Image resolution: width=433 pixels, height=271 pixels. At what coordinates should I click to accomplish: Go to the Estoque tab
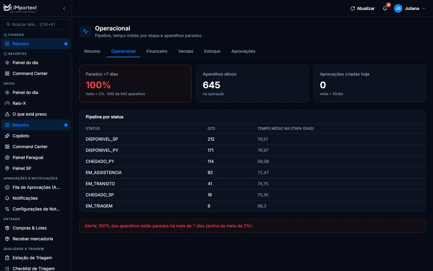pyautogui.click(x=212, y=51)
